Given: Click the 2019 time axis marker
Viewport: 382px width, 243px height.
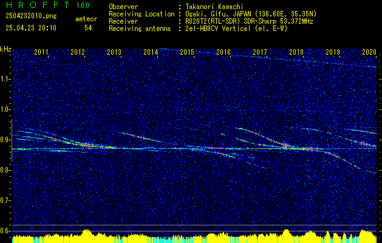Looking at the screenshot, I should (333, 52).
